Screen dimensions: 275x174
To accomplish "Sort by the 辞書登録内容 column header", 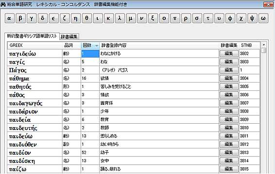I will (x=159, y=45).
